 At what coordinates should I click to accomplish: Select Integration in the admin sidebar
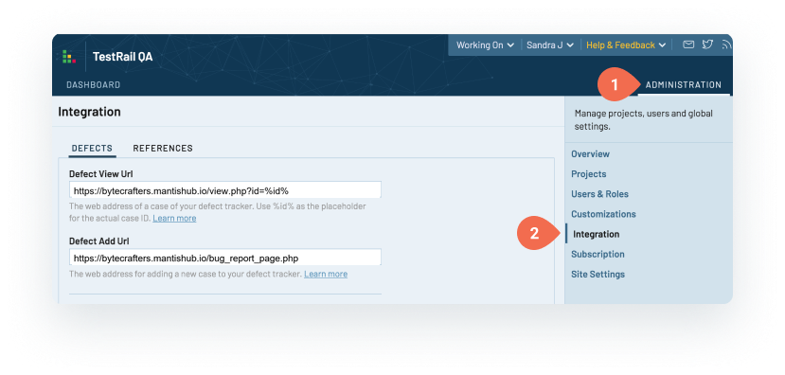point(596,234)
